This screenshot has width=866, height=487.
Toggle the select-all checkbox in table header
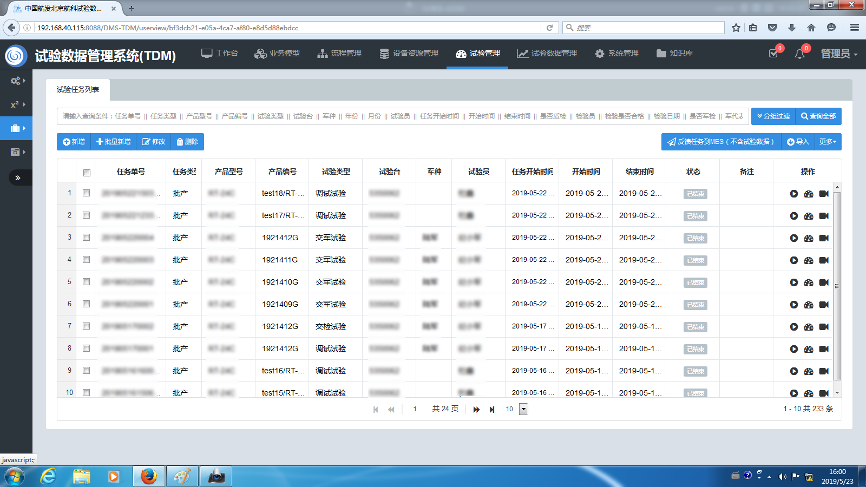click(87, 173)
